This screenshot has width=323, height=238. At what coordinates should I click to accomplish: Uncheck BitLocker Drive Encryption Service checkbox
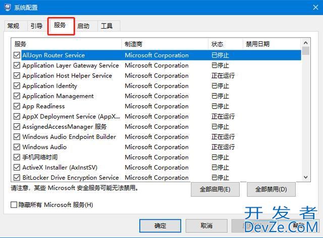click(x=17, y=178)
